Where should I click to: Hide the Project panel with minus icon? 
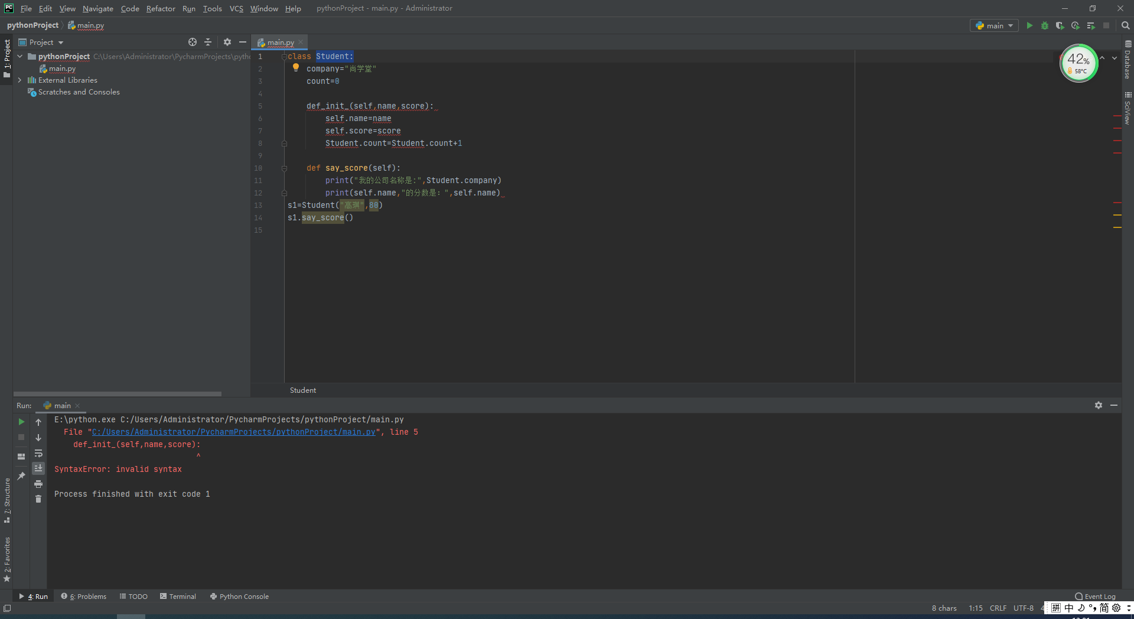(x=243, y=42)
